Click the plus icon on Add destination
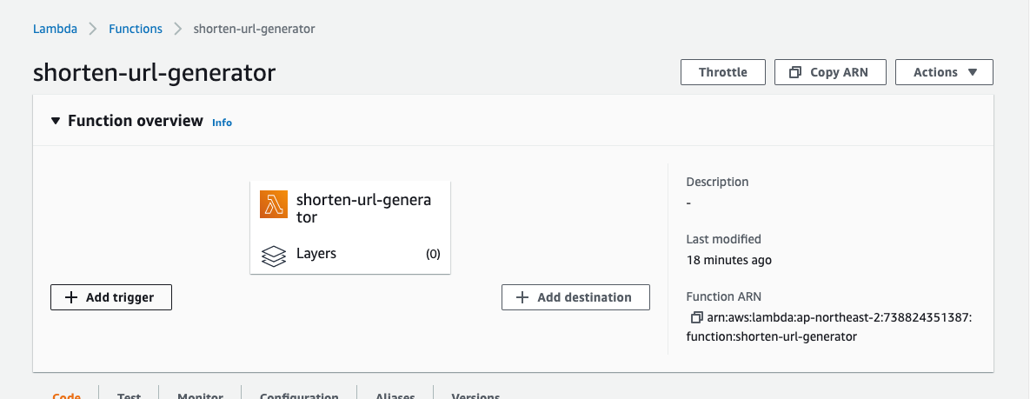The height and width of the screenshot is (399, 1030). pyautogui.click(x=522, y=297)
